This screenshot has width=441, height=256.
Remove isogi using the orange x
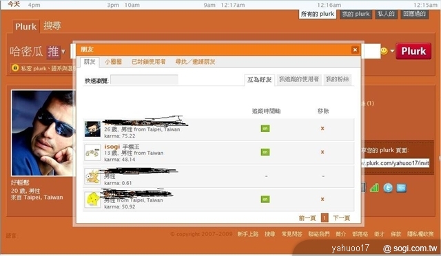point(322,152)
